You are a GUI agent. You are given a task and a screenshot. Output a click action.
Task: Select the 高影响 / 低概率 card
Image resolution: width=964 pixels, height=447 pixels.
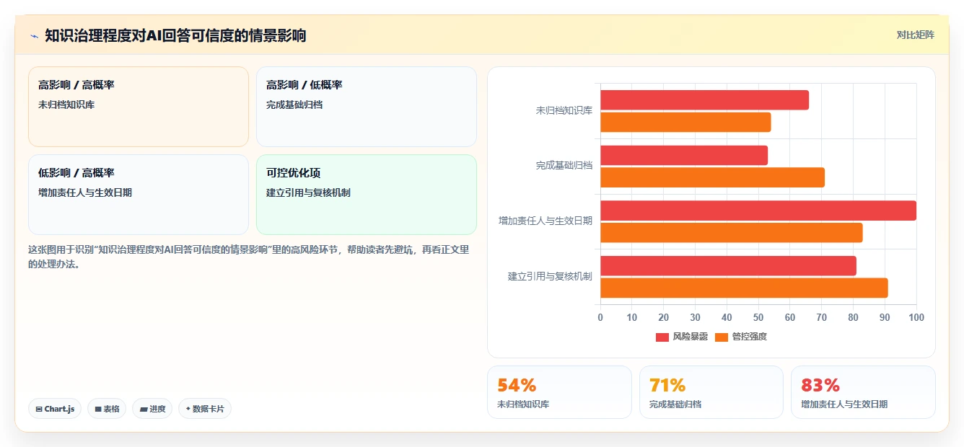pyautogui.click(x=367, y=107)
